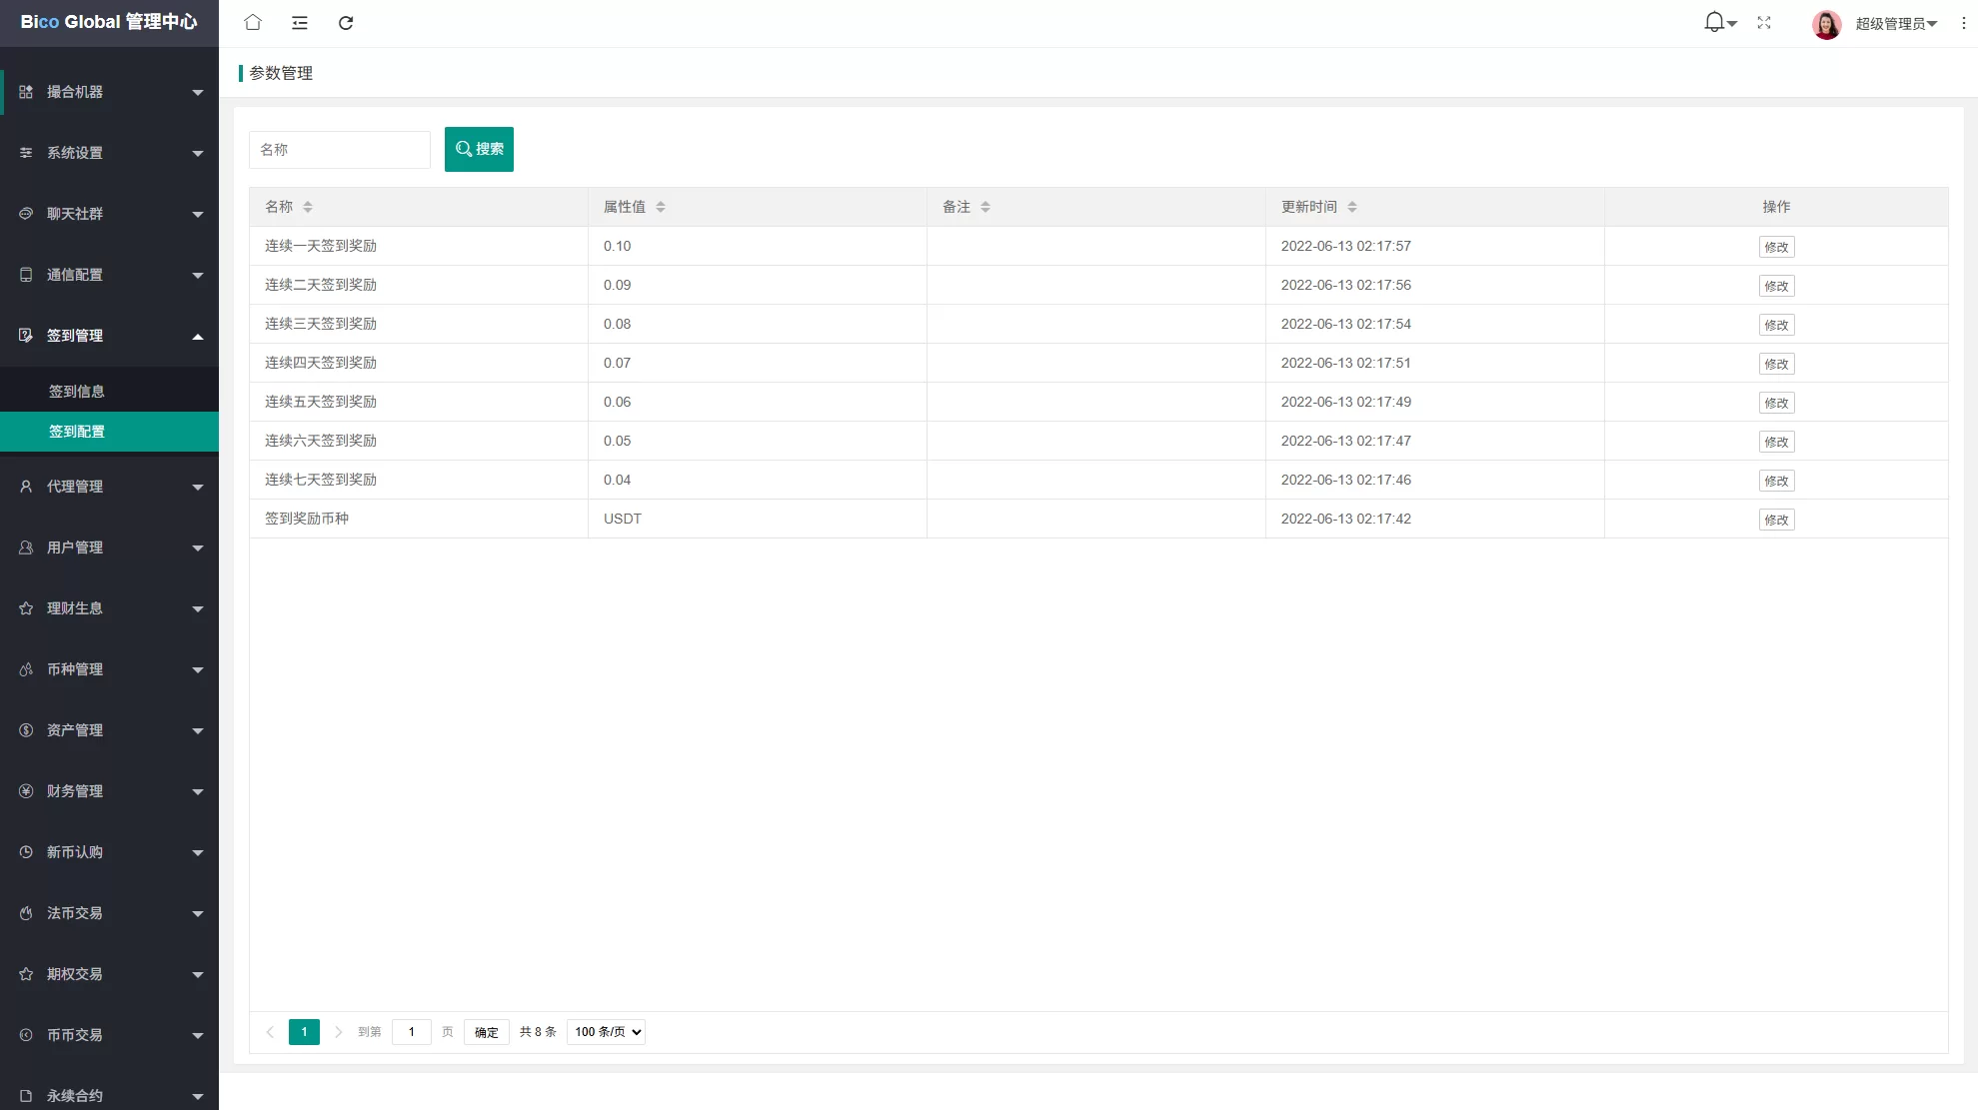
Task: Sort the 名称 column using sort arrows
Action: click(308, 207)
